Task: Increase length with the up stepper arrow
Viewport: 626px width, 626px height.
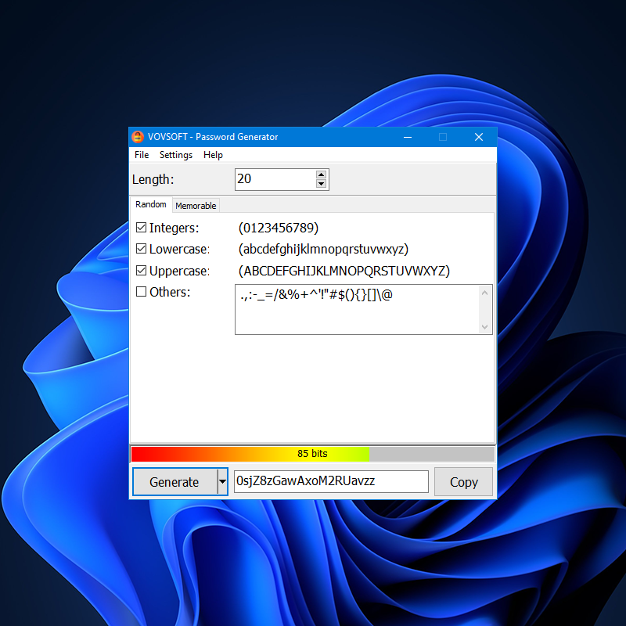Action: click(x=321, y=174)
